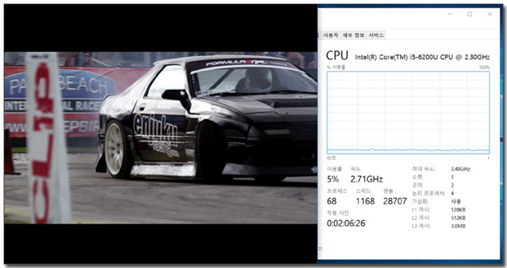Minimize the Task Manager window
This screenshot has width=507, height=268.
click(x=450, y=14)
